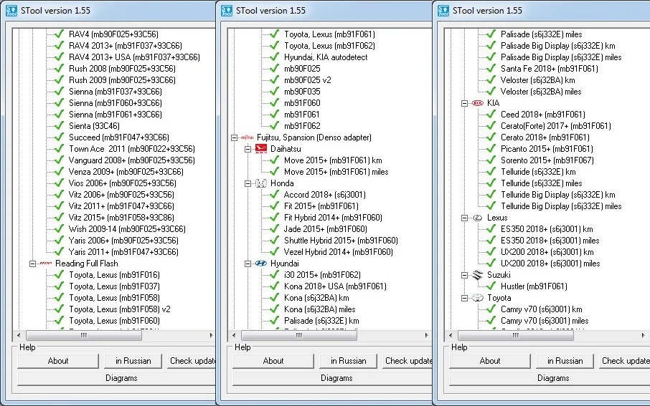Click the Fujitsu logo icon in middle window

[x=247, y=137]
